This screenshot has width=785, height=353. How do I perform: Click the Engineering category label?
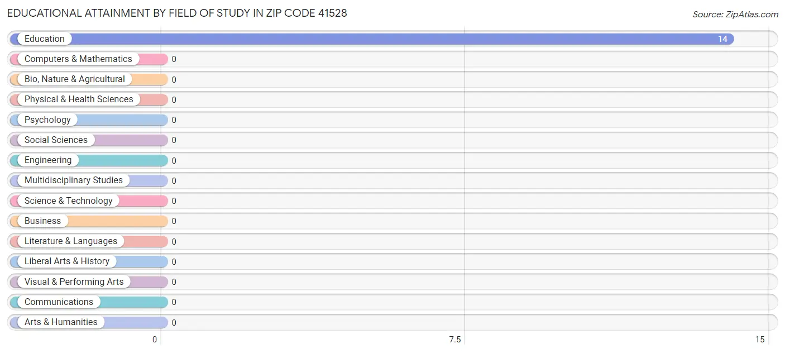[48, 160]
